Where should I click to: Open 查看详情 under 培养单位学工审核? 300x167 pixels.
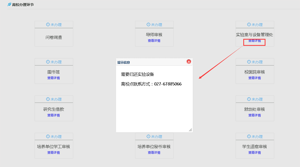[x=54, y=153]
